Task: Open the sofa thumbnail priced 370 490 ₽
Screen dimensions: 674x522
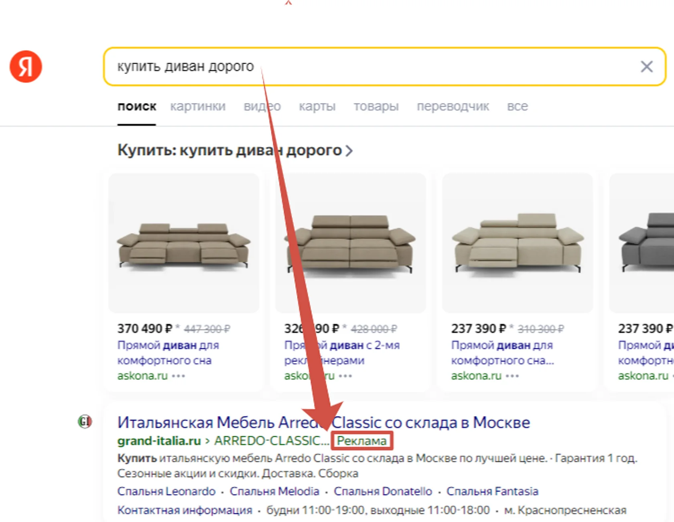Action: (184, 243)
